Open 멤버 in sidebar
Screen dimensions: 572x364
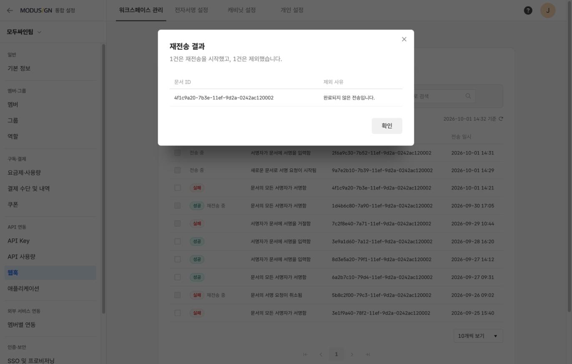50,104
